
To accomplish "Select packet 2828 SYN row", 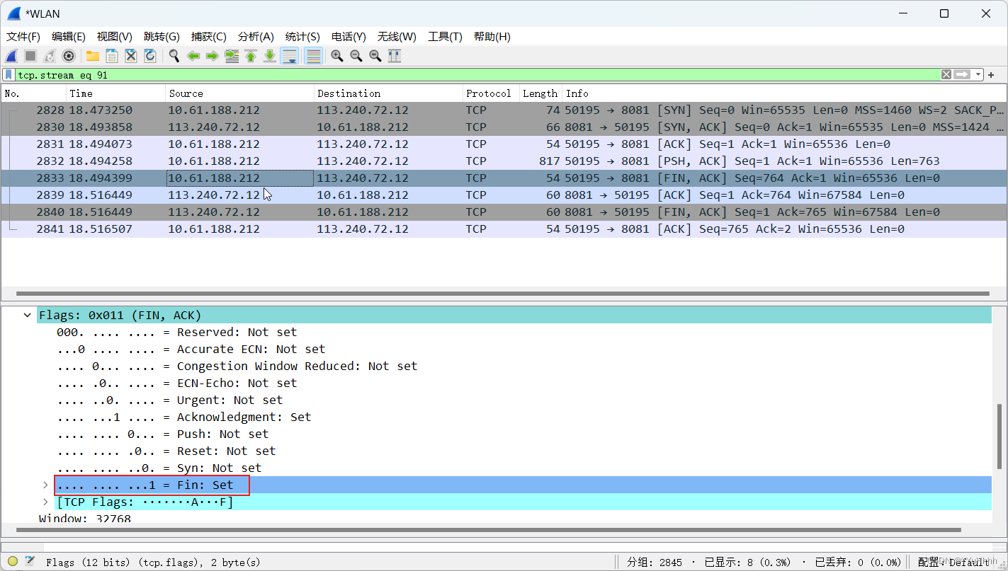I will [x=504, y=110].
